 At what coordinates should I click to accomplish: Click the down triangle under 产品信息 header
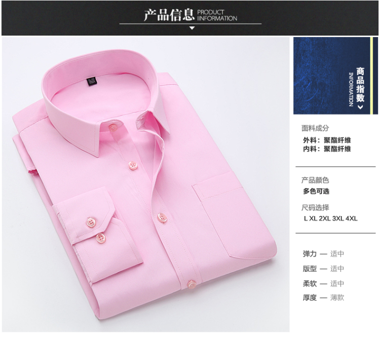coord(192,28)
